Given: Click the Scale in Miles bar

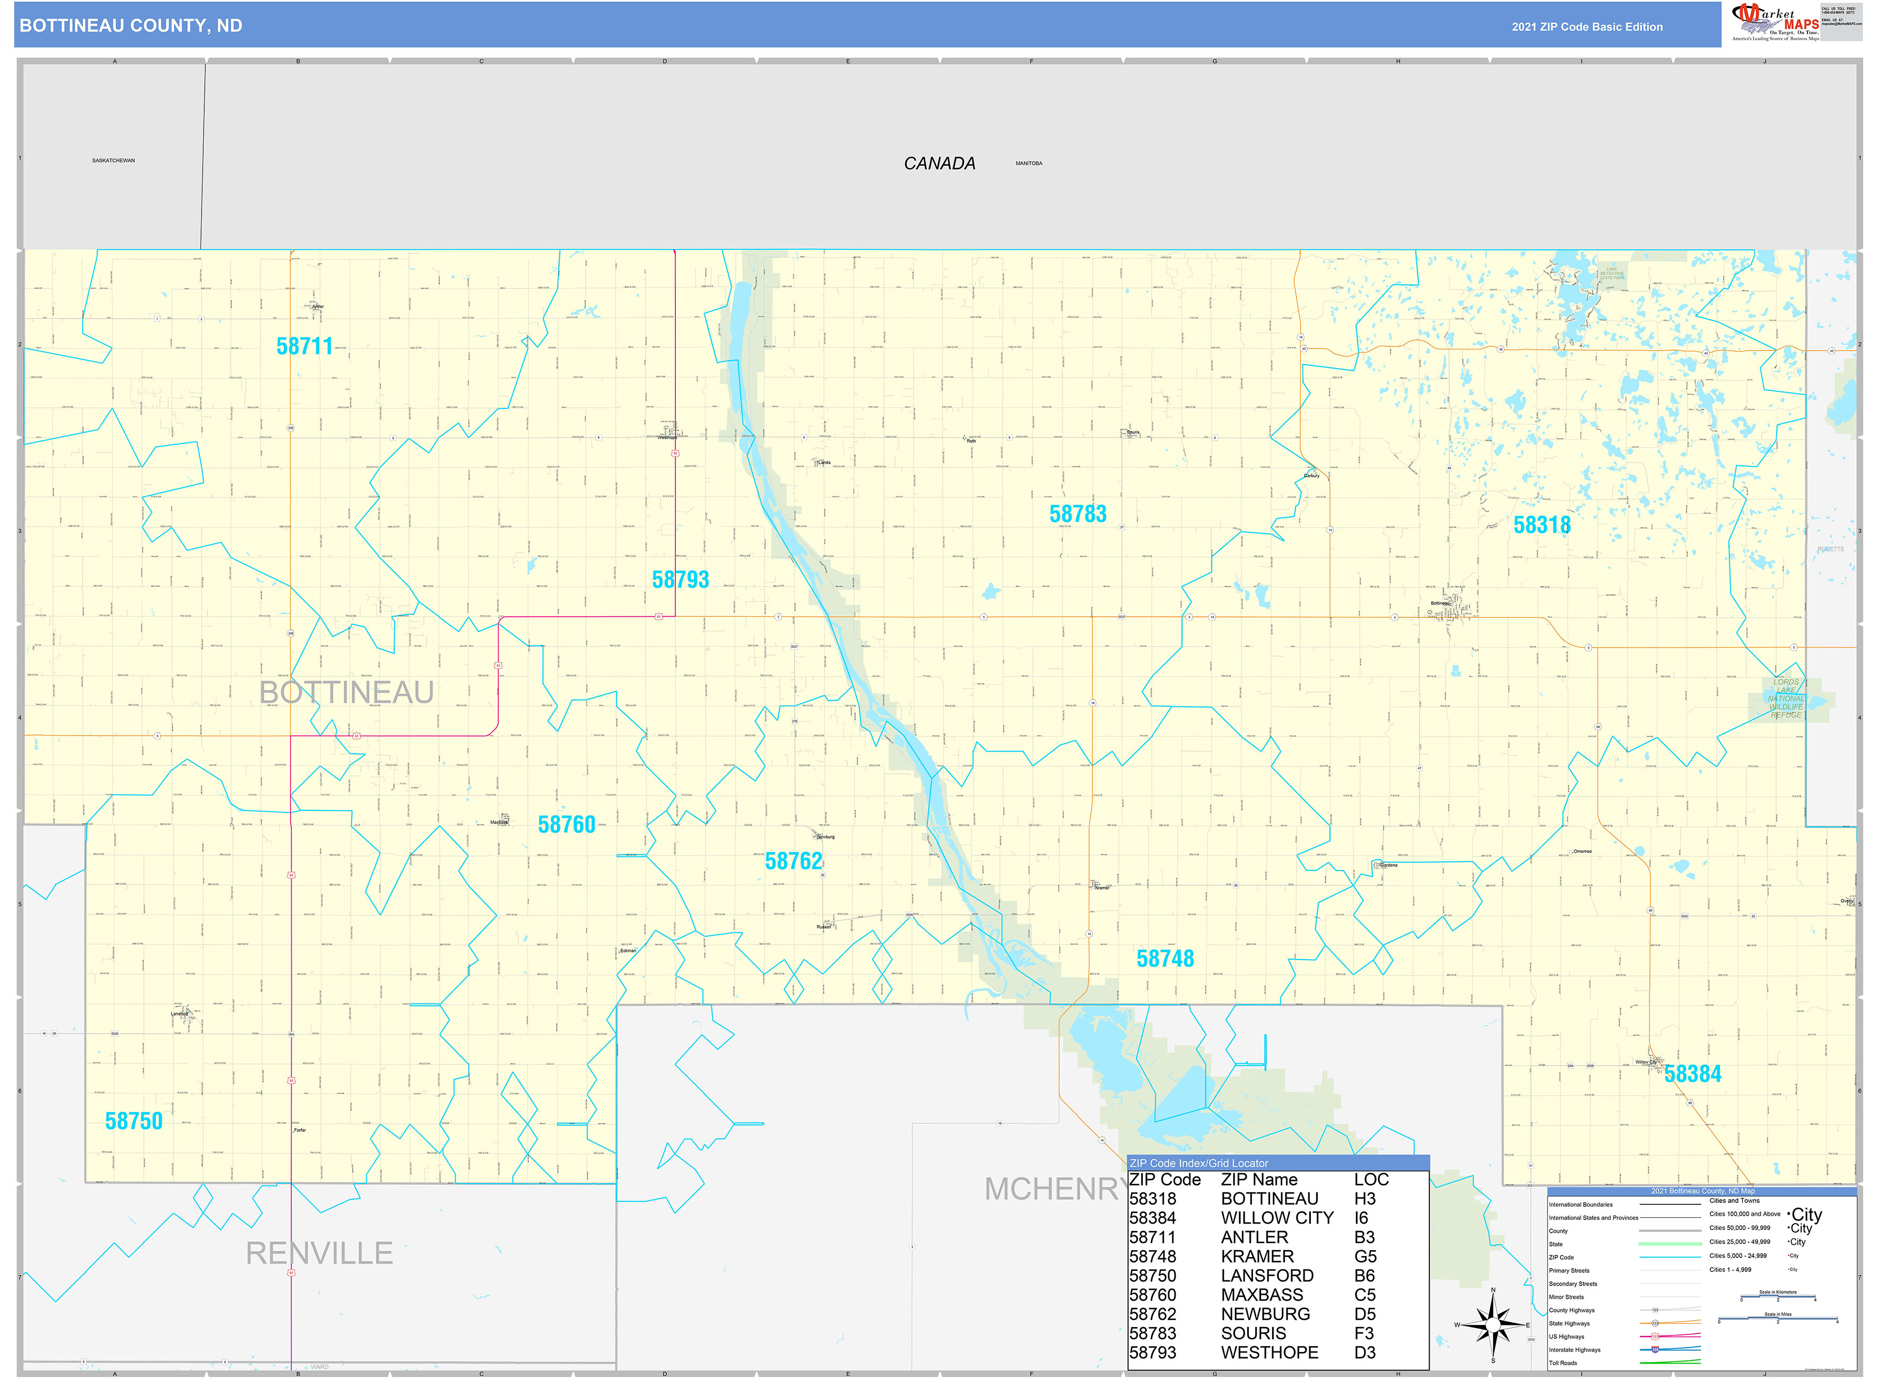Looking at the screenshot, I should click(x=1779, y=1318).
